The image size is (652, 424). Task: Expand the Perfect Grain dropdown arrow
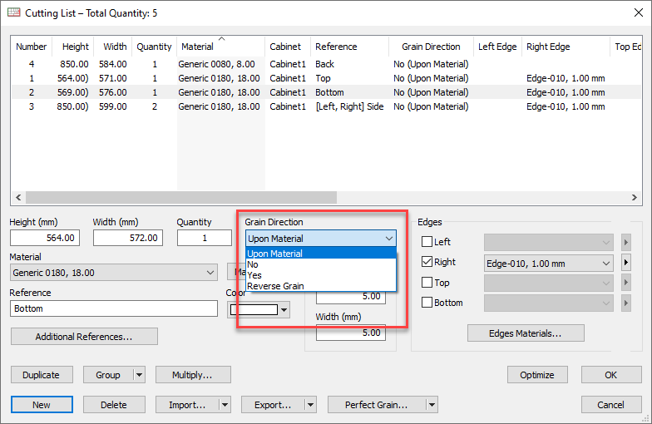click(432, 405)
